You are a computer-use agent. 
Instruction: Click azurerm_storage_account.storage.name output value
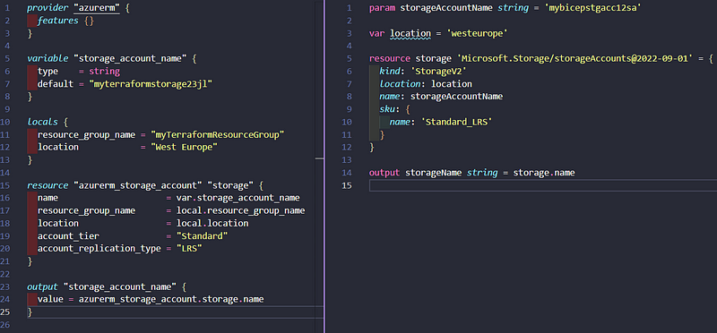tap(171, 299)
